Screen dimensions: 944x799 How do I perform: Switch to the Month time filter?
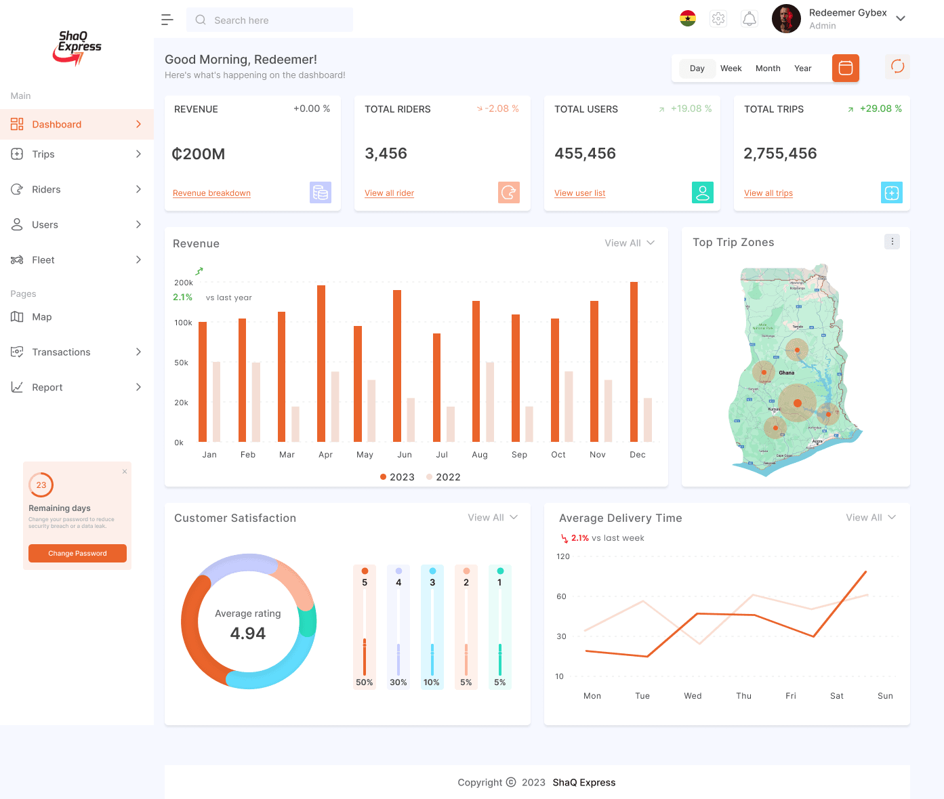(768, 68)
